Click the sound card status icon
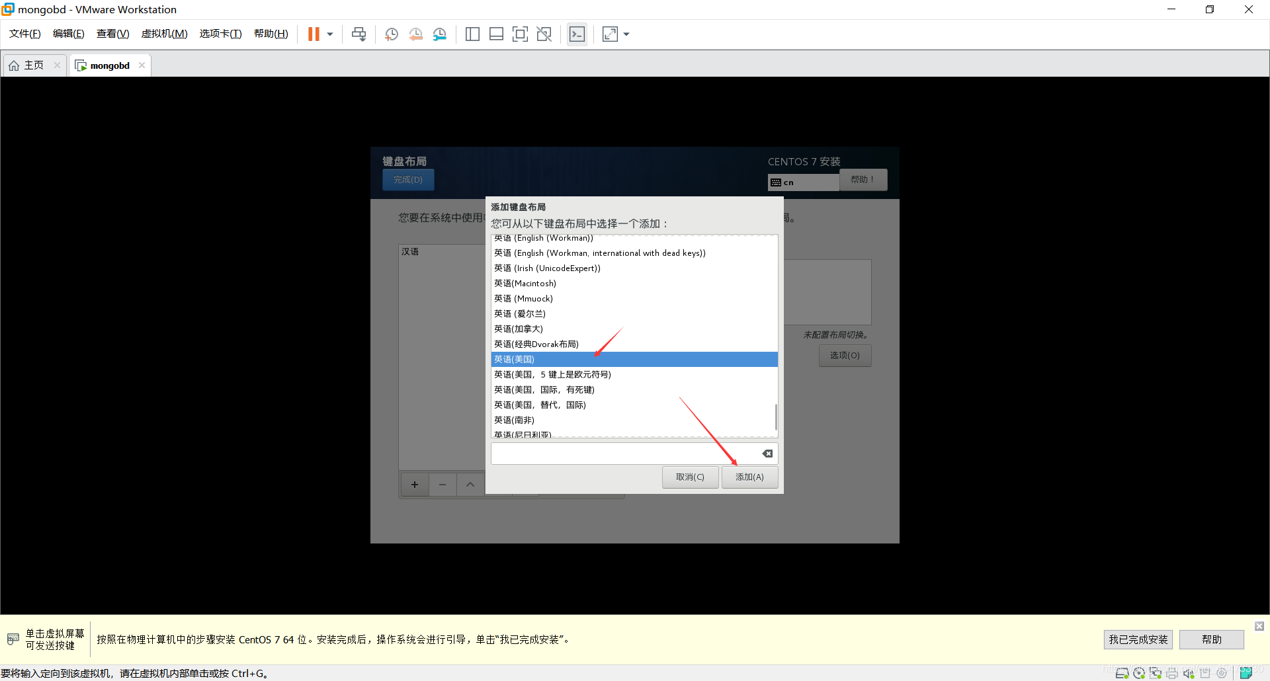1270x681 pixels. [x=1189, y=673]
